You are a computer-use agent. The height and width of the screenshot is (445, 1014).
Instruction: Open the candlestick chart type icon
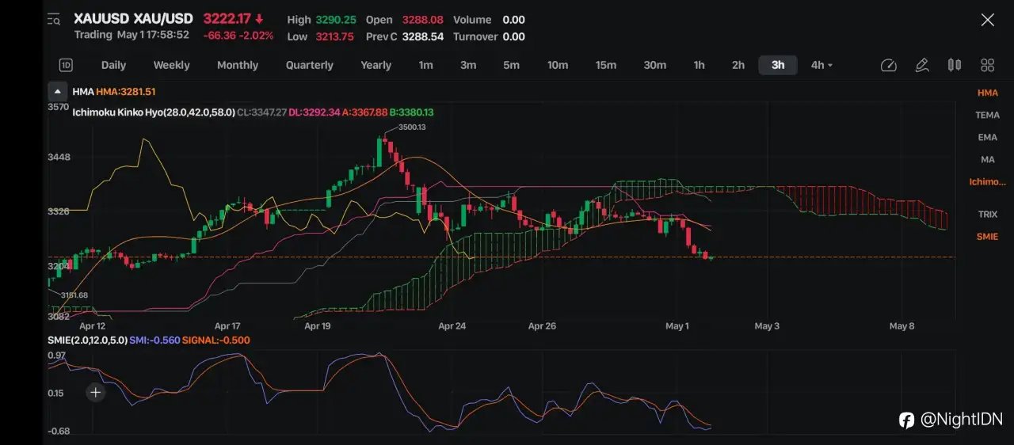[955, 65]
